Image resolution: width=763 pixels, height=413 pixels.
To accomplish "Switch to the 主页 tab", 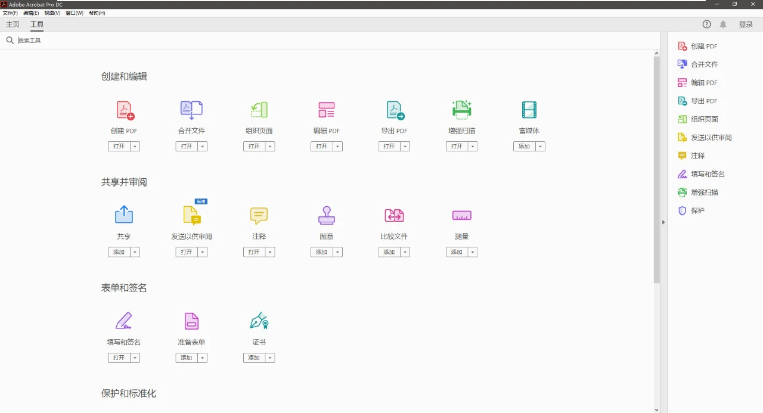I will [13, 24].
